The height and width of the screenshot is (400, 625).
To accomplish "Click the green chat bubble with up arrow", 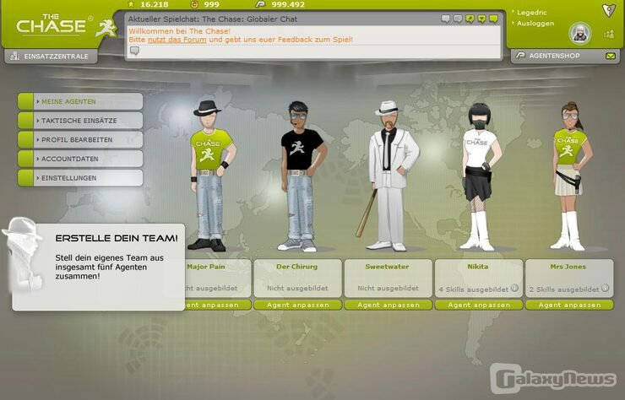I will [x=470, y=19].
